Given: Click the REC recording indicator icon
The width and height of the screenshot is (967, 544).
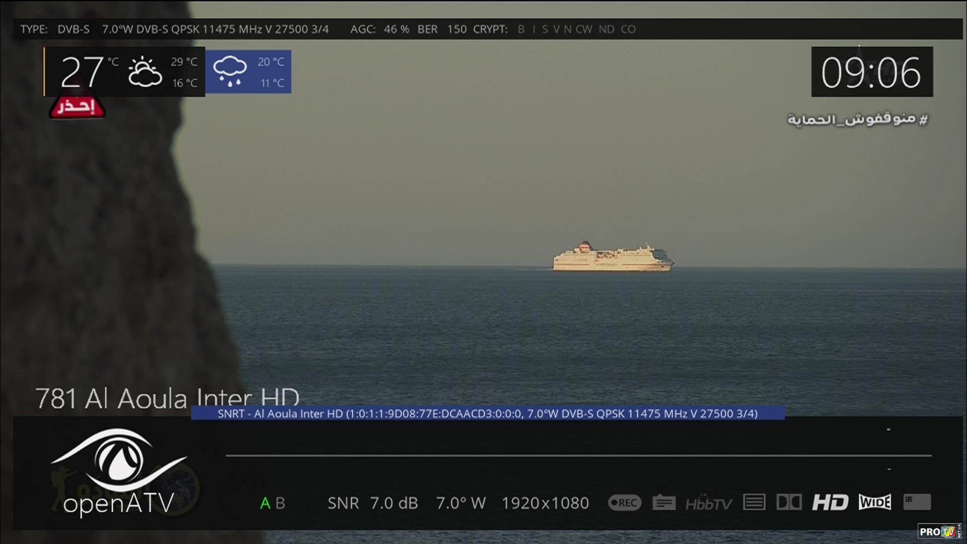Looking at the screenshot, I should point(624,503).
